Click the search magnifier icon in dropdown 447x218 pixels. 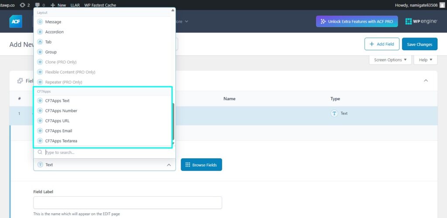pos(40,153)
